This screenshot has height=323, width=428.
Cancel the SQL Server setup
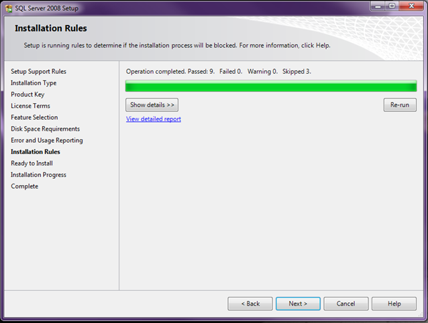(x=346, y=304)
